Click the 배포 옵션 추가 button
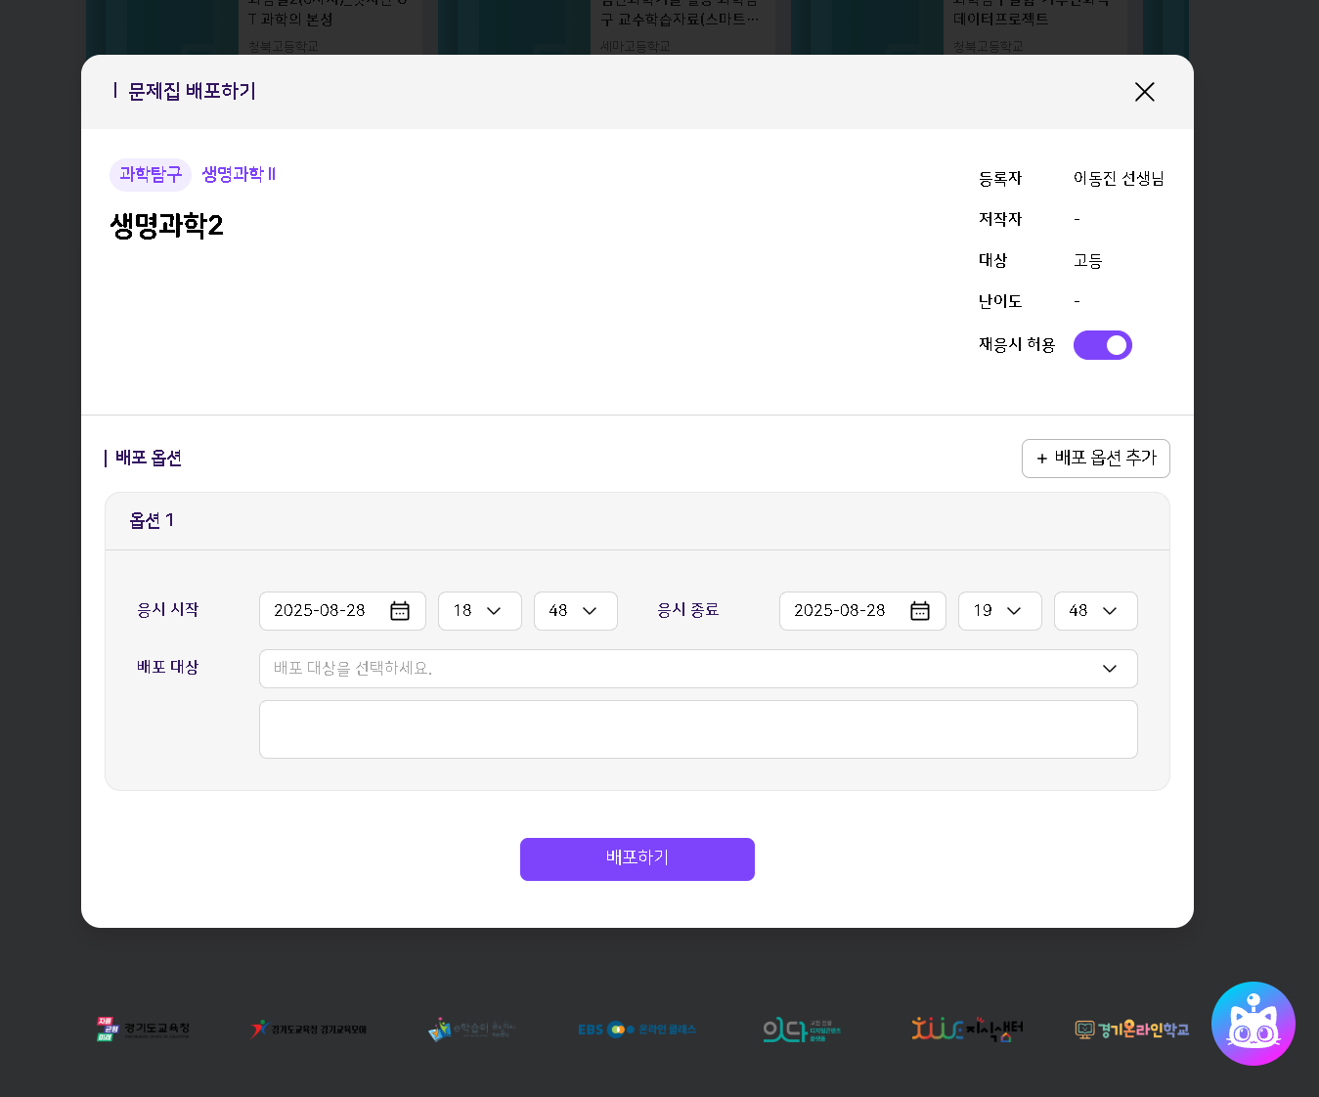 tap(1095, 459)
